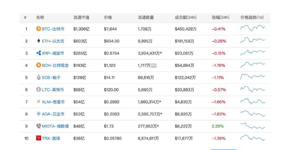Click the XRP ripple icon
Image resolution: width=292 pixels, height=150 pixels.
click(x=39, y=53)
